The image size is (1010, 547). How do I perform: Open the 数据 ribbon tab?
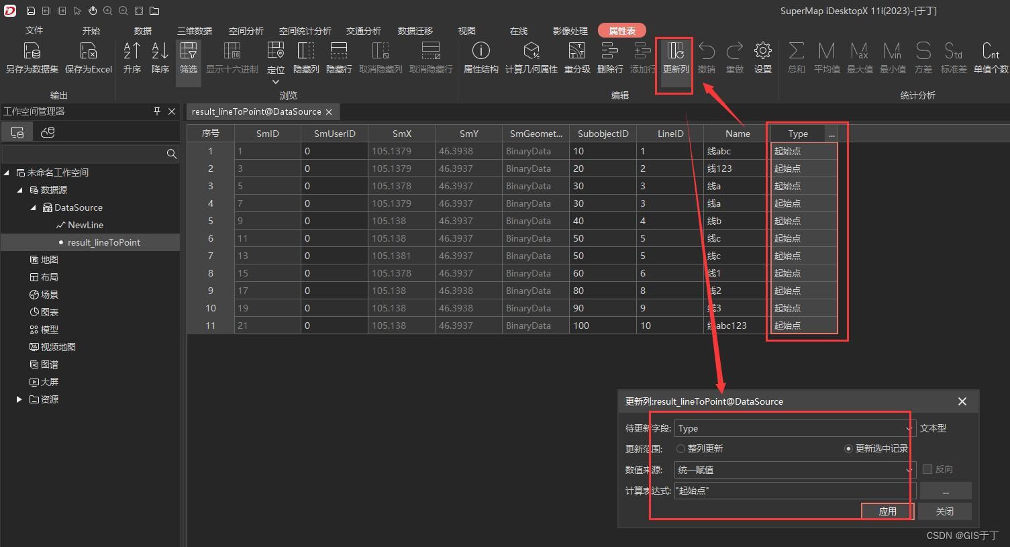143,31
